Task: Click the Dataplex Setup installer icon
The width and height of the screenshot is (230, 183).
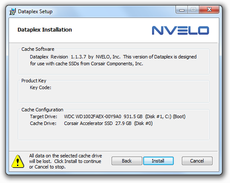Action: tap(12, 12)
